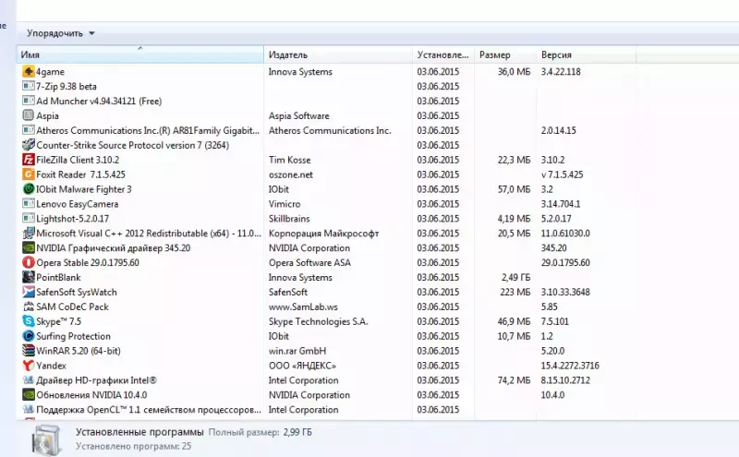739x457 pixels.
Task: Select publisher Skype Technologies S.A.
Action: [318, 321]
